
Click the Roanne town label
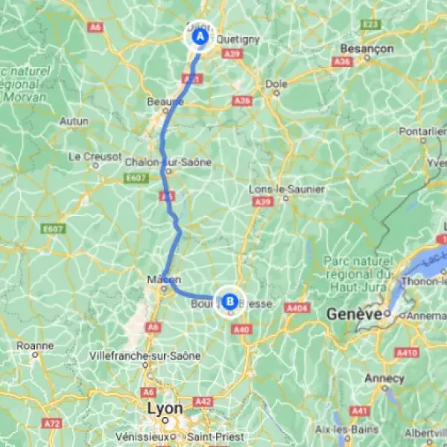click(x=35, y=346)
